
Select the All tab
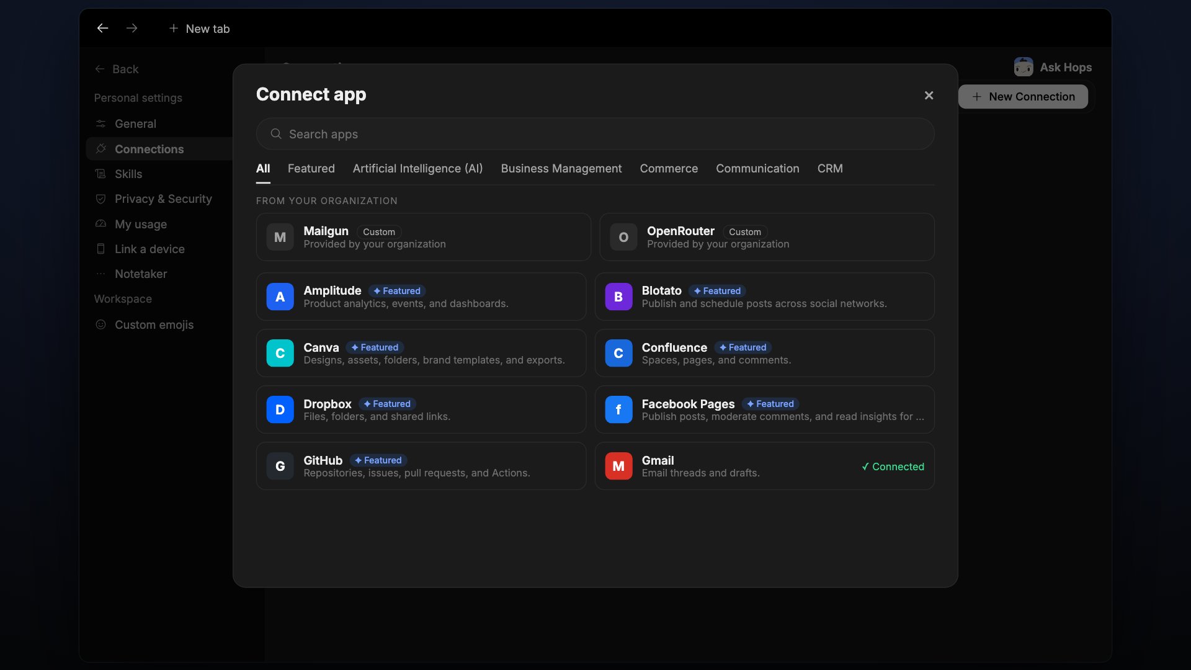263,168
